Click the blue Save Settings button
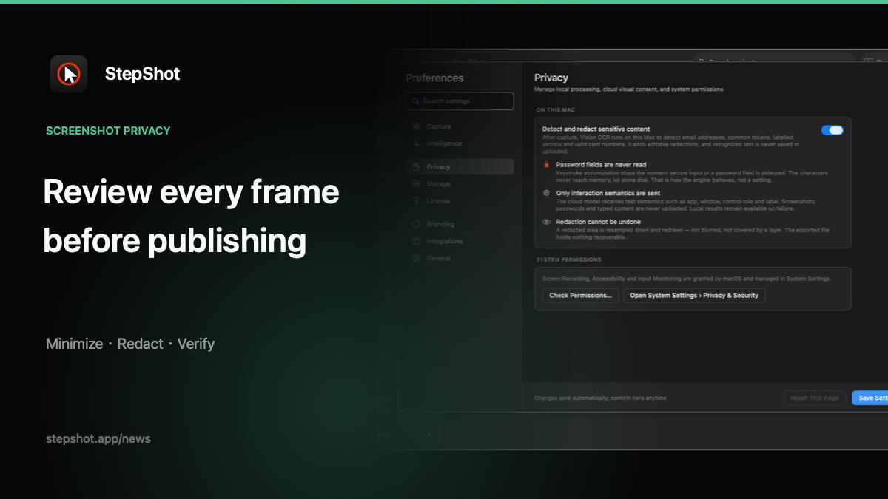 click(x=870, y=398)
